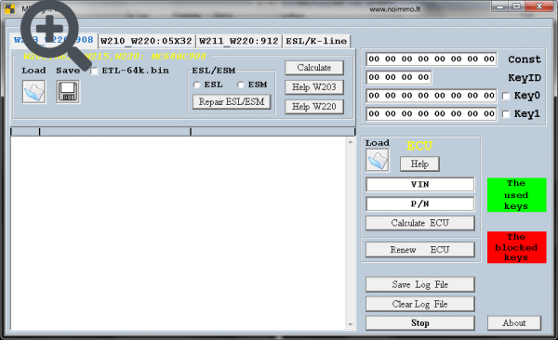Image resolution: width=558 pixels, height=340 pixels.
Task: Click the ECU Help button
Action: point(419,163)
